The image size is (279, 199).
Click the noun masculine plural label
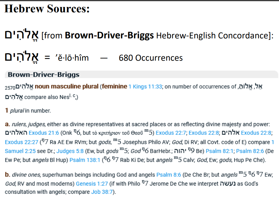coord(66,86)
